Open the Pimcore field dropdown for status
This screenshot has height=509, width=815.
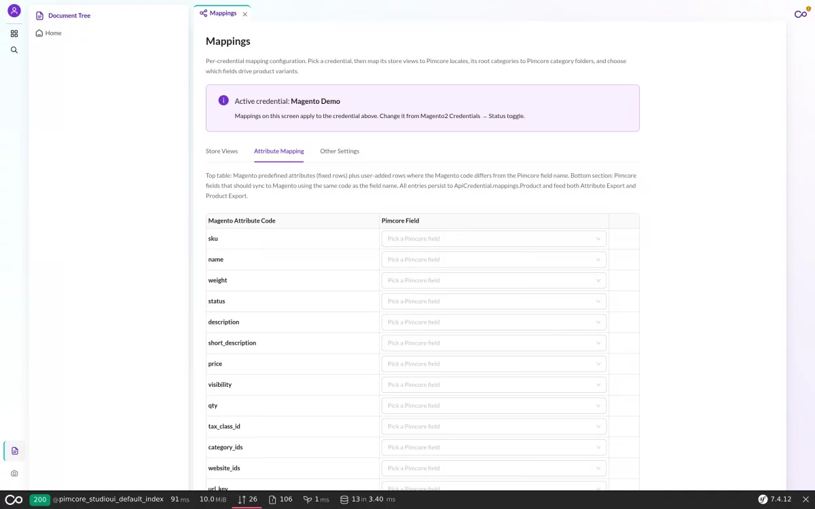coord(494,301)
